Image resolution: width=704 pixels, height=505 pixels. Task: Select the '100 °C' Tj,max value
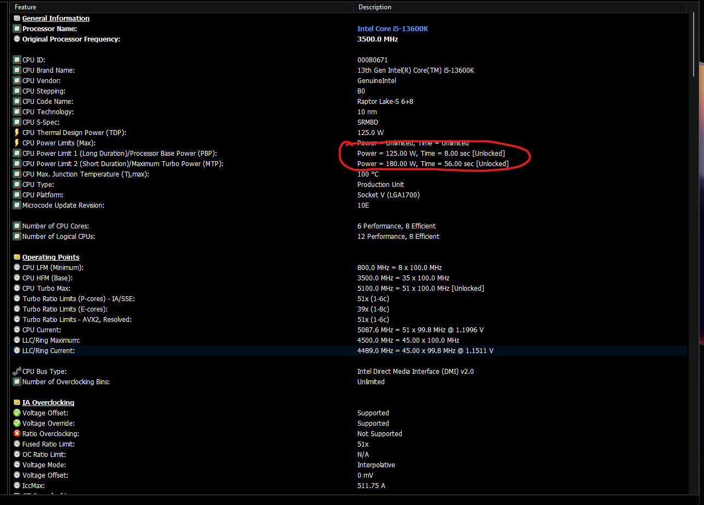pyautogui.click(x=368, y=174)
